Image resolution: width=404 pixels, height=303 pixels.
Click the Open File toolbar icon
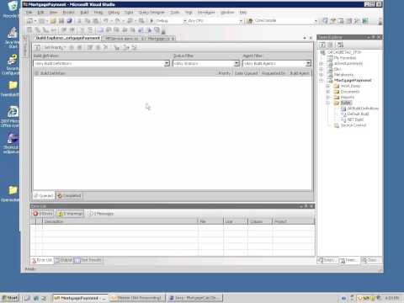pyautogui.click(x=53, y=21)
